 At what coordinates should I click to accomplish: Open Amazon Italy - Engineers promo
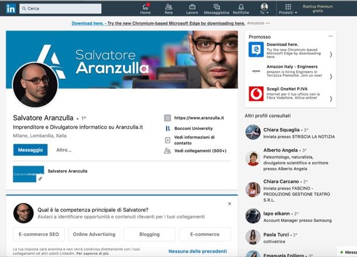click(292, 67)
